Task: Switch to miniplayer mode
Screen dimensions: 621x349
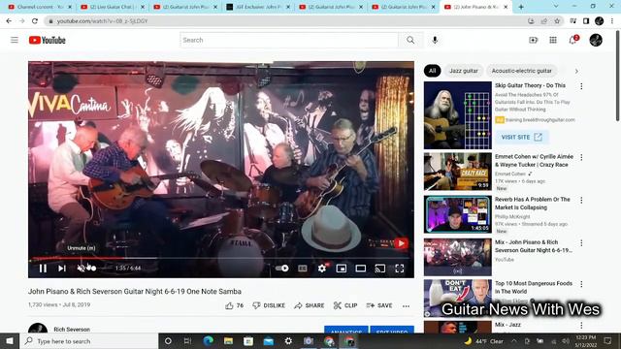Action: tap(341, 269)
